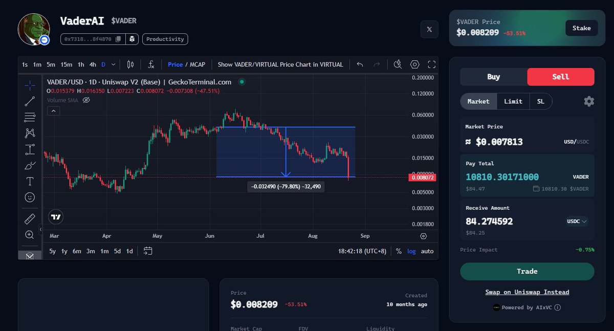Set chart range to 5y
Image resolution: width=614 pixels, height=331 pixels.
[53, 251]
